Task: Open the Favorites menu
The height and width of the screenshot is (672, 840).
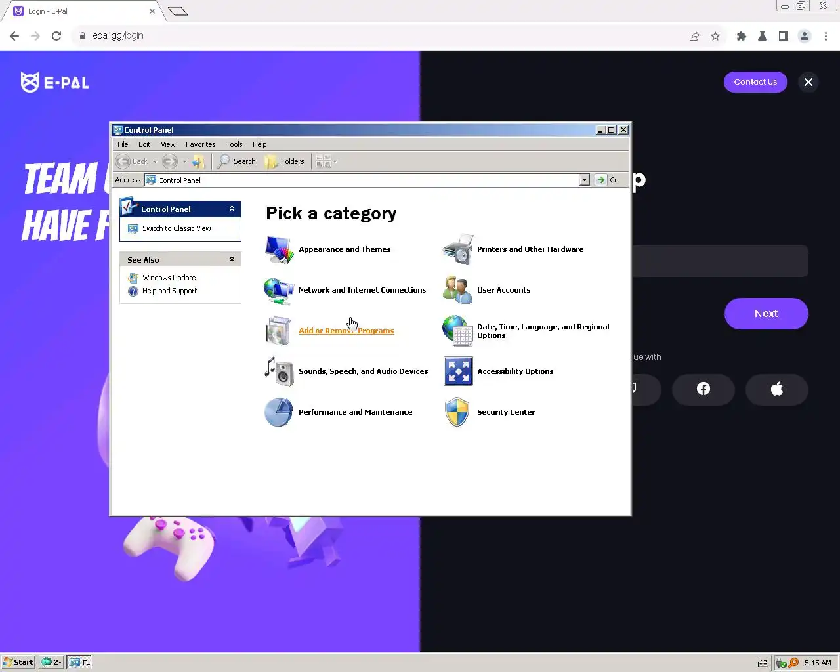Action: pyautogui.click(x=200, y=144)
